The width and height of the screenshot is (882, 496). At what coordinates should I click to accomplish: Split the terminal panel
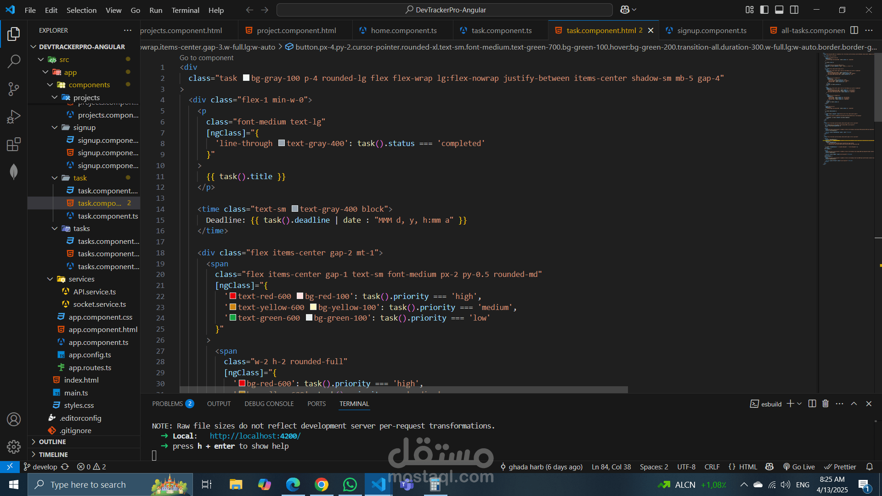(x=812, y=404)
